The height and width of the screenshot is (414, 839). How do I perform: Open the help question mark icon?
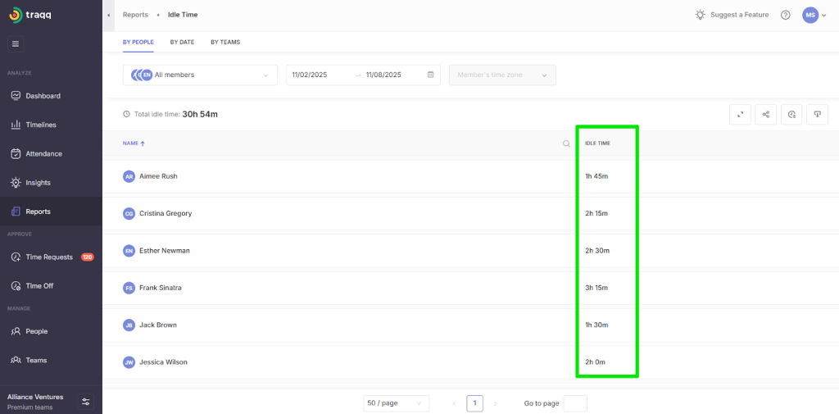[x=785, y=15]
